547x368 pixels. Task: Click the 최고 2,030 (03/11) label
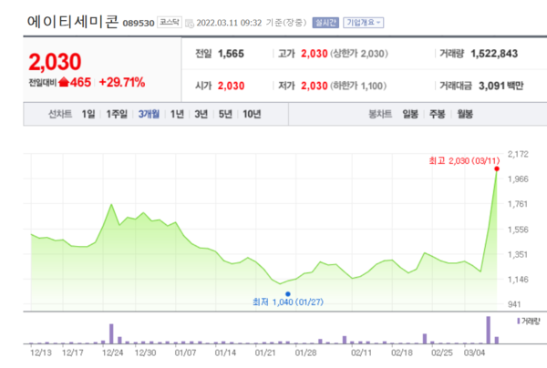[x=464, y=160]
